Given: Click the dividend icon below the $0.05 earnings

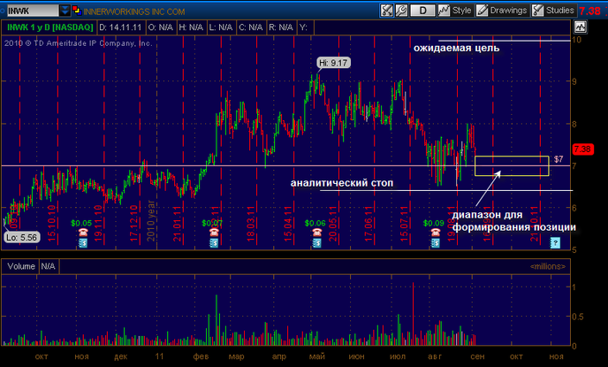Looking at the screenshot, I should 83,243.
